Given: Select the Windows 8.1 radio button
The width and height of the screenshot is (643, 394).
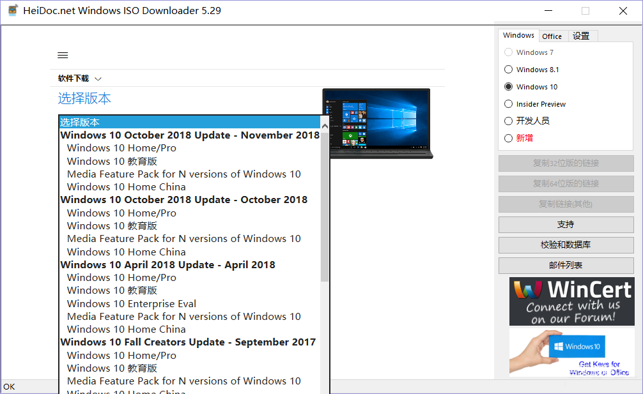Looking at the screenshot, I should coord(509,70).
